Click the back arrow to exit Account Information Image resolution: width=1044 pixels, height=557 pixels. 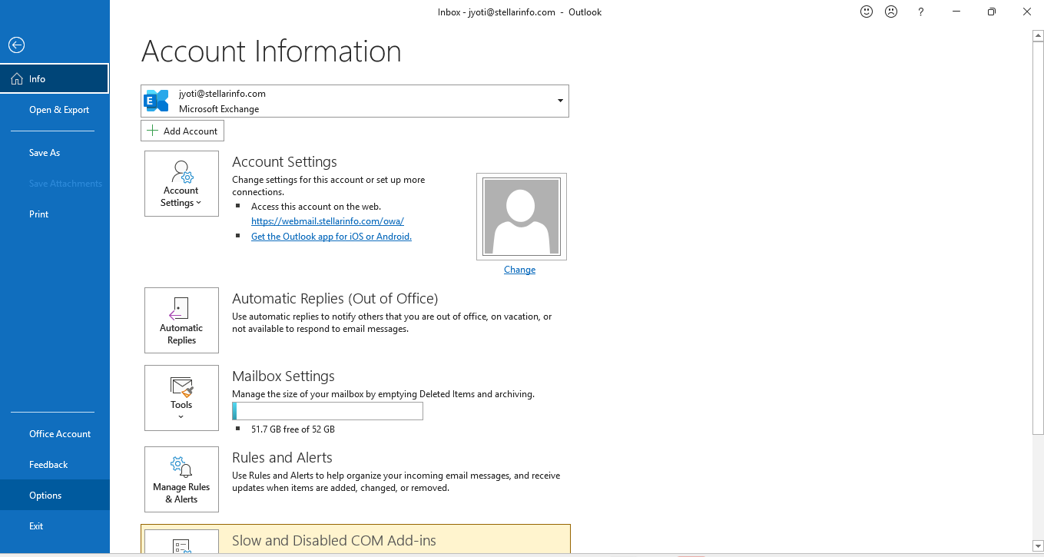coord(16,45)
